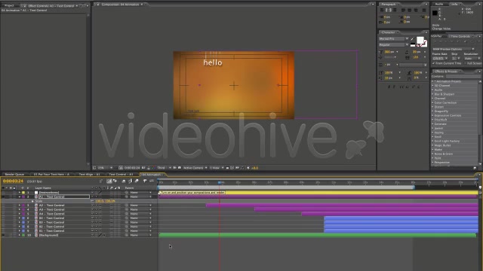
Task: Open the Myriad Pro font family dropdown
Action: click(x=393, y=38)
